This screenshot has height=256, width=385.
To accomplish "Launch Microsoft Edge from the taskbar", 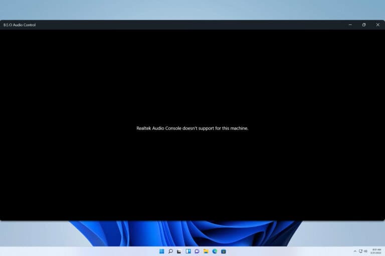I will 215,251.
